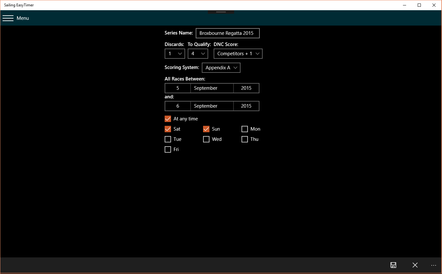
Task: Click the first September month field
Action: [x=212, y=88]
